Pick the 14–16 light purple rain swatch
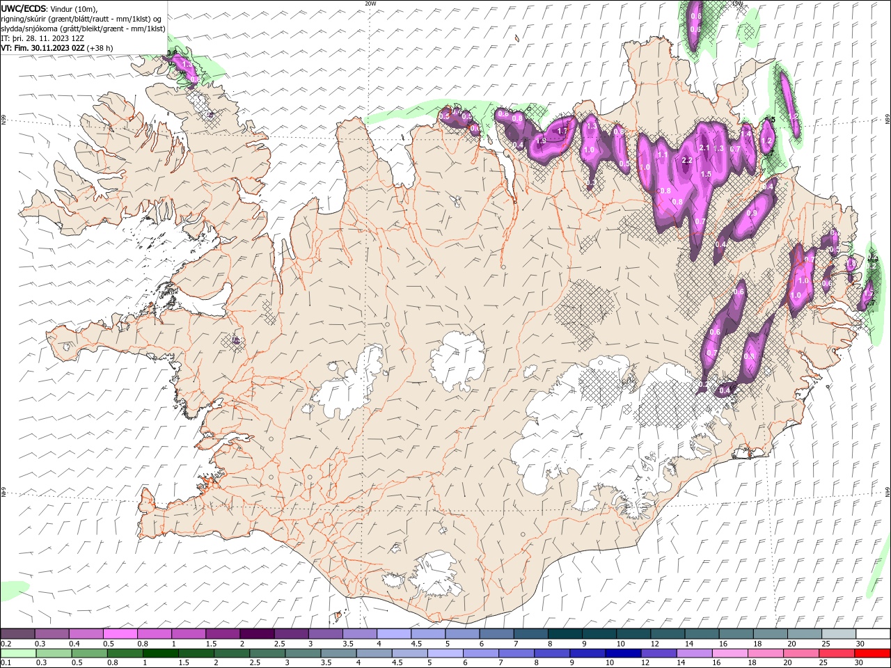Viewport: 891px width, 668px height. [x=693, y=653]
